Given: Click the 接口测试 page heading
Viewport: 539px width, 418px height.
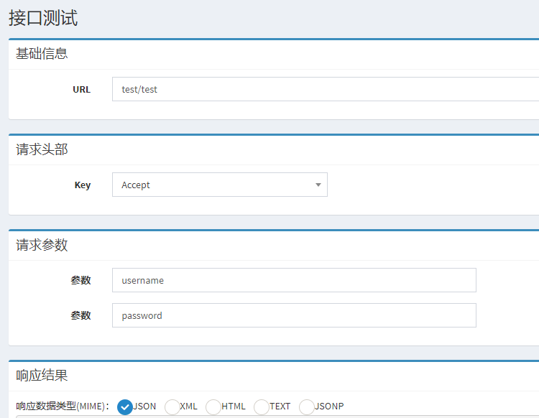Looking at the screenshot, I should point(43,18).
